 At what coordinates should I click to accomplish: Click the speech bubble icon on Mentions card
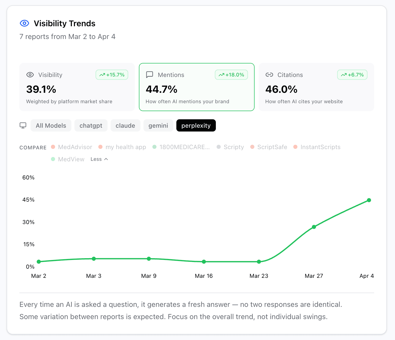(150, 75)
